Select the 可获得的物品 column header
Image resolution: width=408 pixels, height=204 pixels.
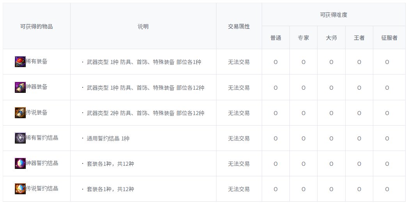click(36, 27)
